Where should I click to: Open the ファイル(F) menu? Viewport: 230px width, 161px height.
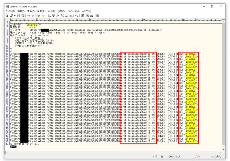[10, 11]
